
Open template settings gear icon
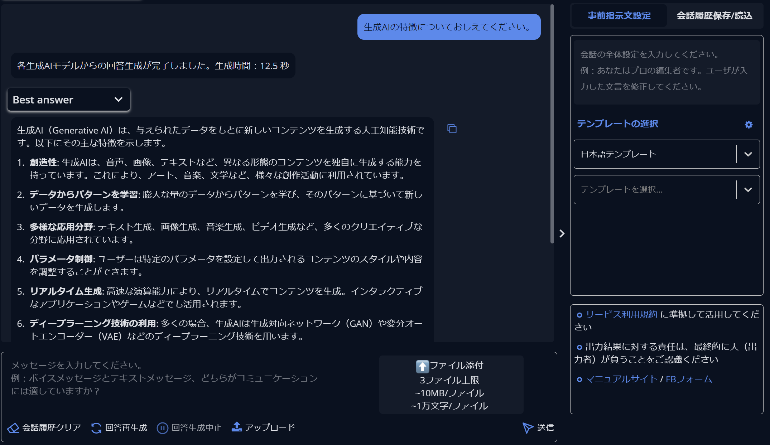(749, 125)
